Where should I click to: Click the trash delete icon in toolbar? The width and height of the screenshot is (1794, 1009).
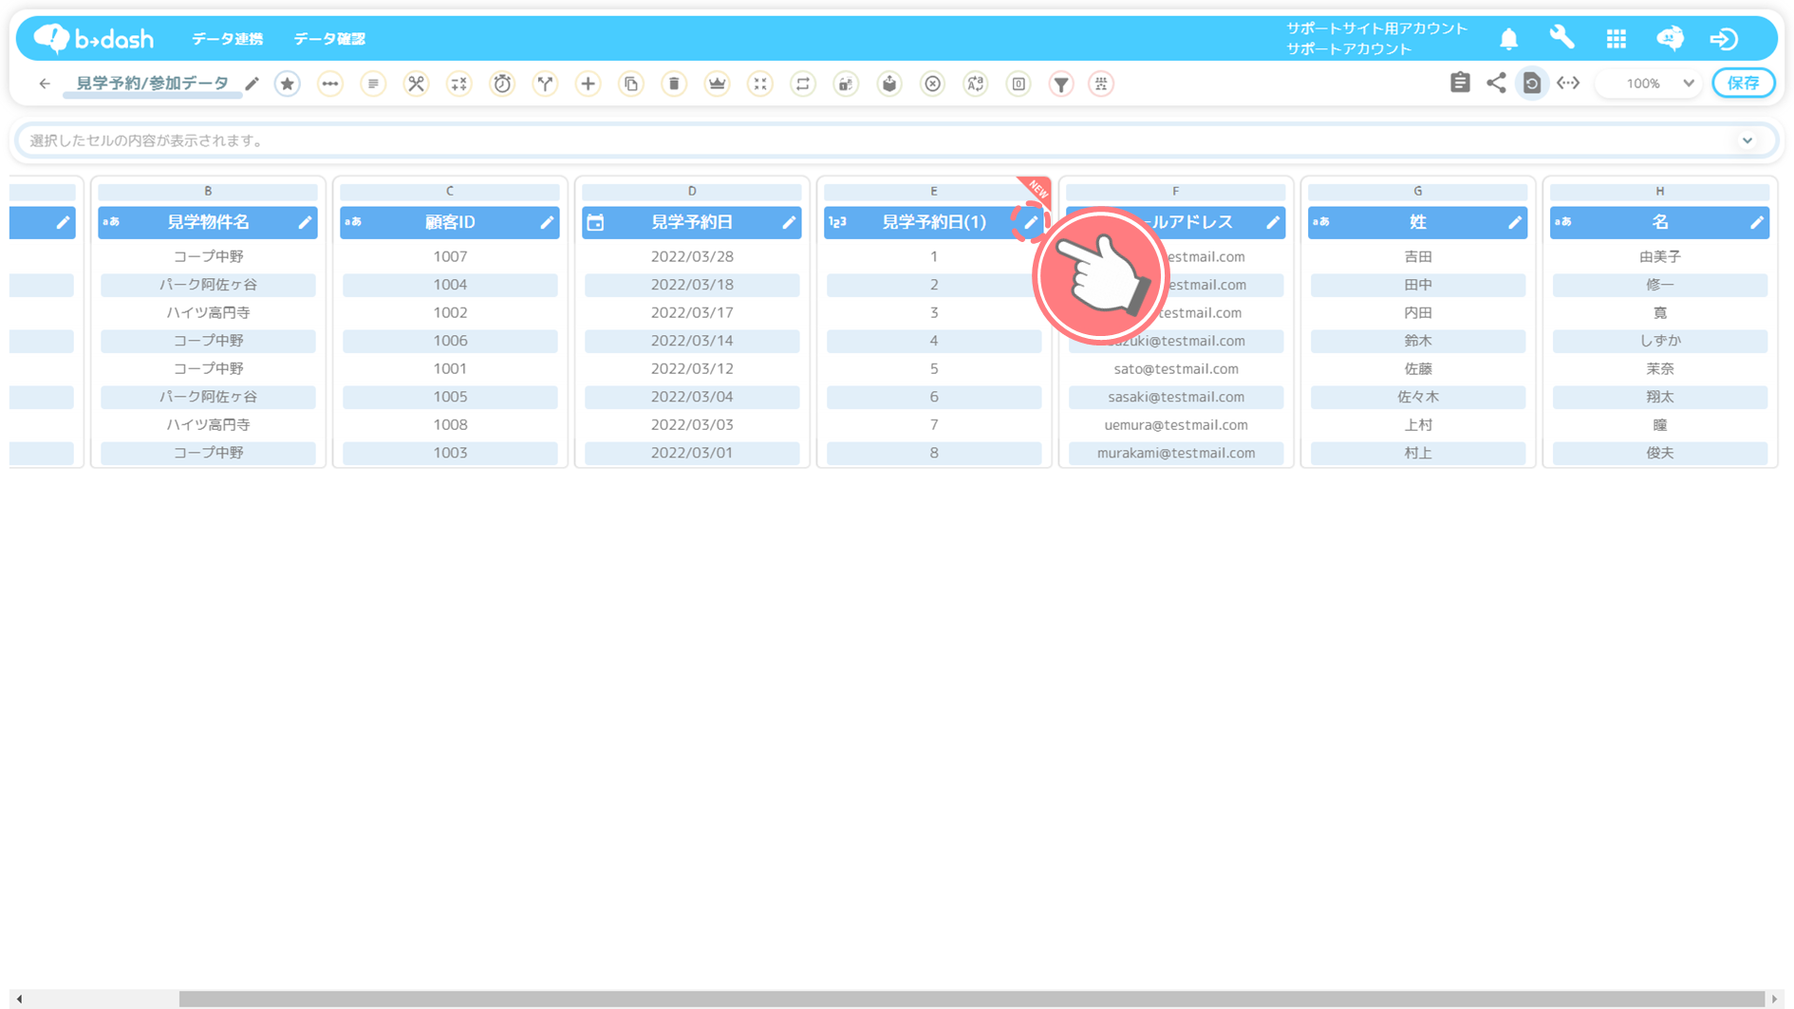click(x=674, y=84)
